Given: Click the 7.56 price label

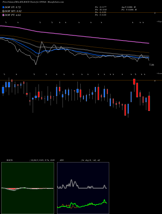Looking at the screenshot, I should click(x=152, y=65).
